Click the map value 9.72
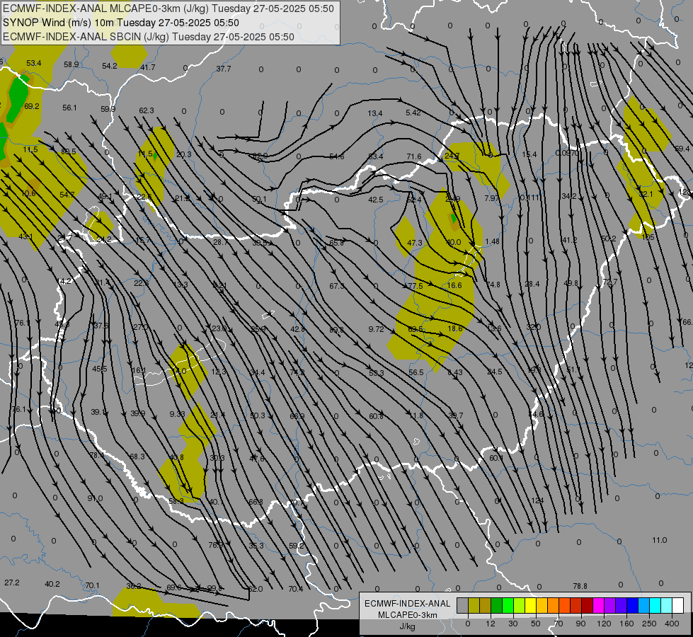This screenshot has width=693, height=637. 376,329
